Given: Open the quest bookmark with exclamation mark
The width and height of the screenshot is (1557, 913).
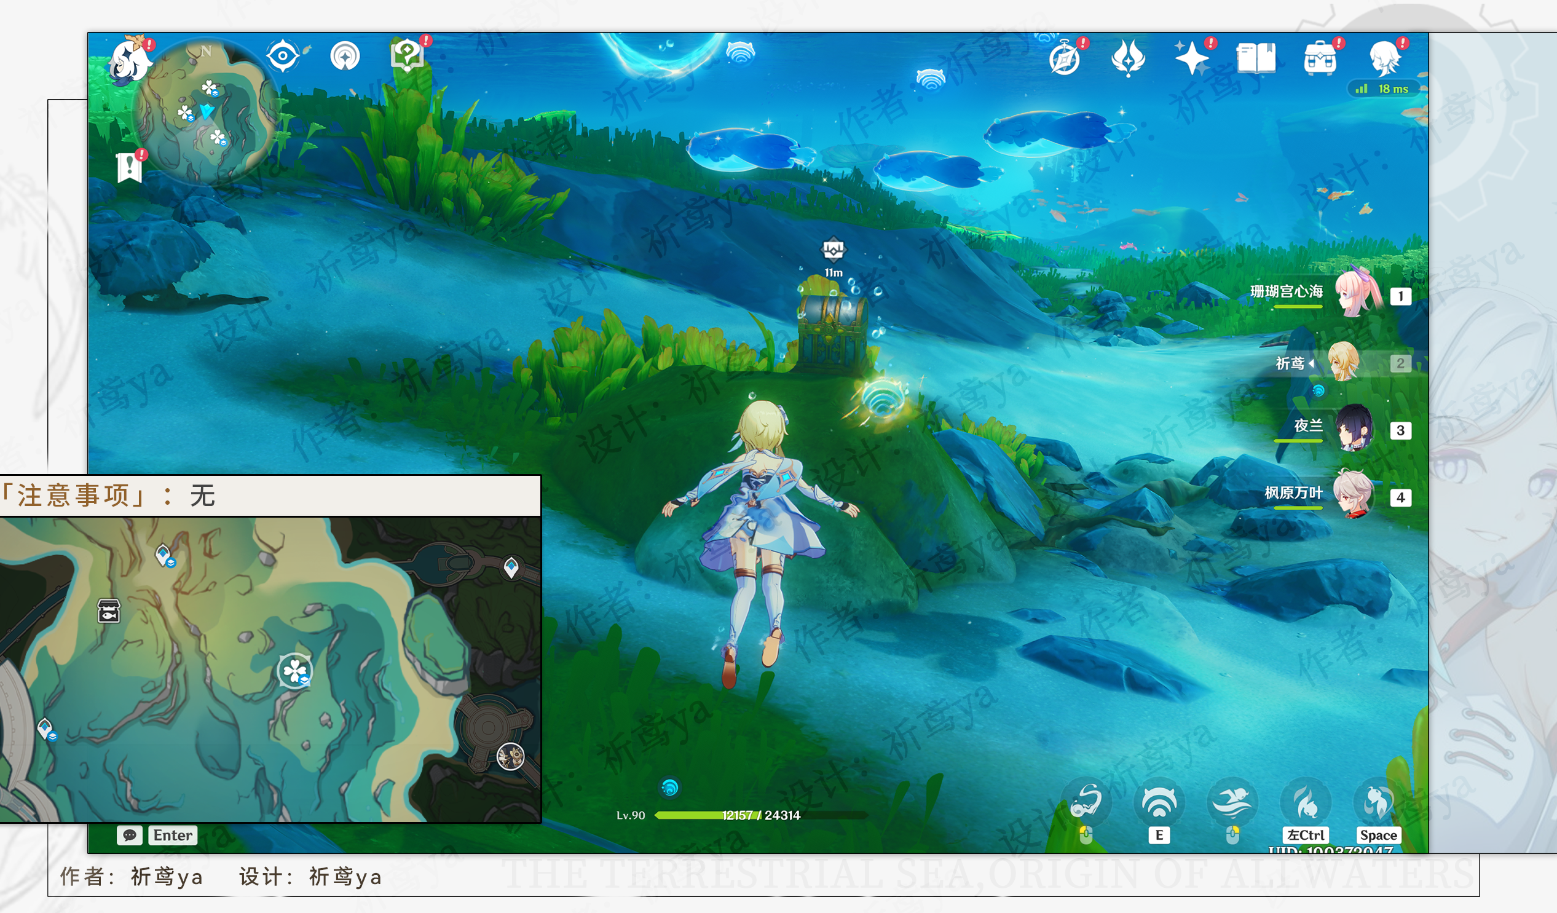Looking at the screenshot, I should click(129, 167).
